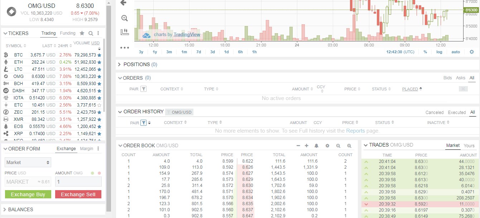The image size is (480, 218).
Task: Open the Market order type dropdown
Action: (x=28, y=162)
